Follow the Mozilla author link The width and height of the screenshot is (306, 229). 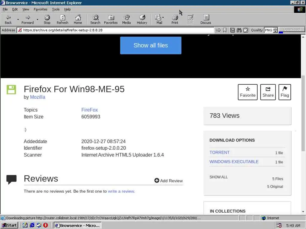pyautogui.click(x=37, y=97)
